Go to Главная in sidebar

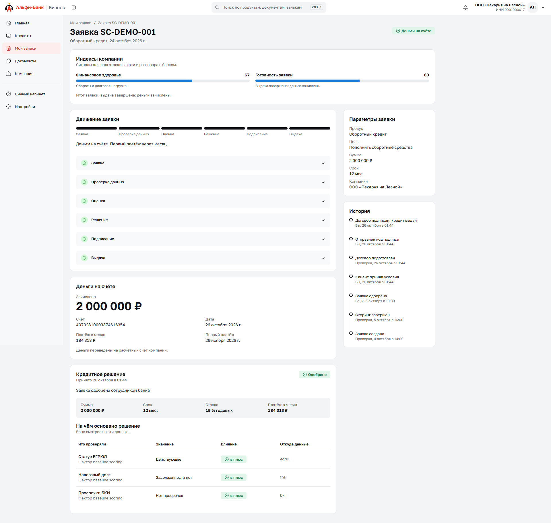pos(31,23)
